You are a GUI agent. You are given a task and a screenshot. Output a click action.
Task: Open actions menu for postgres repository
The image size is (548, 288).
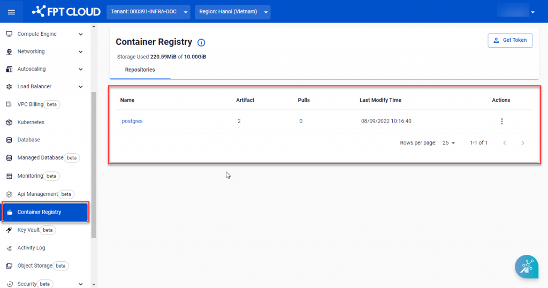(501, 122)
